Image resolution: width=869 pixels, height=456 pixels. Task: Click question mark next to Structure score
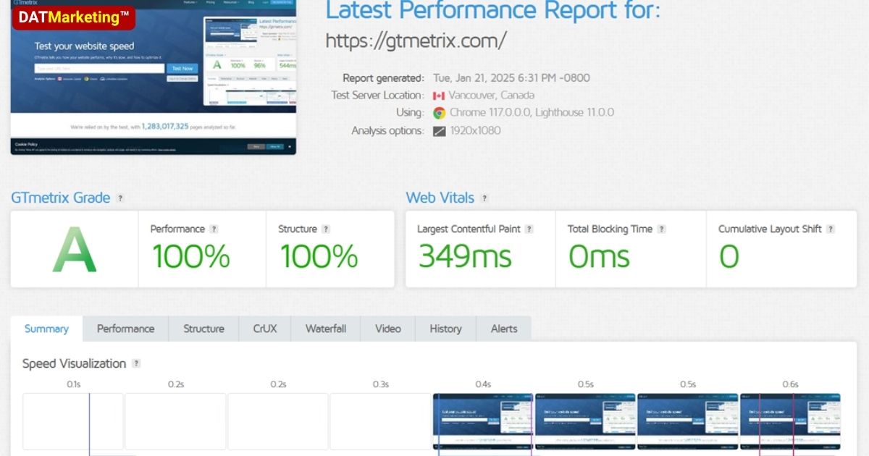click(326, 229)
